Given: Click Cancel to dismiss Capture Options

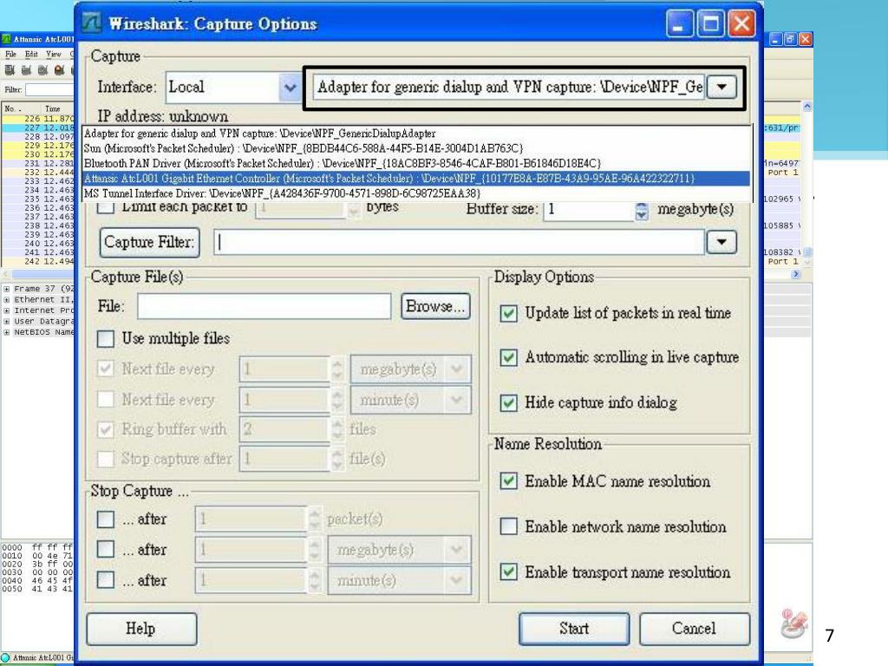Looking at the screenshot, I should click(695, 629).
